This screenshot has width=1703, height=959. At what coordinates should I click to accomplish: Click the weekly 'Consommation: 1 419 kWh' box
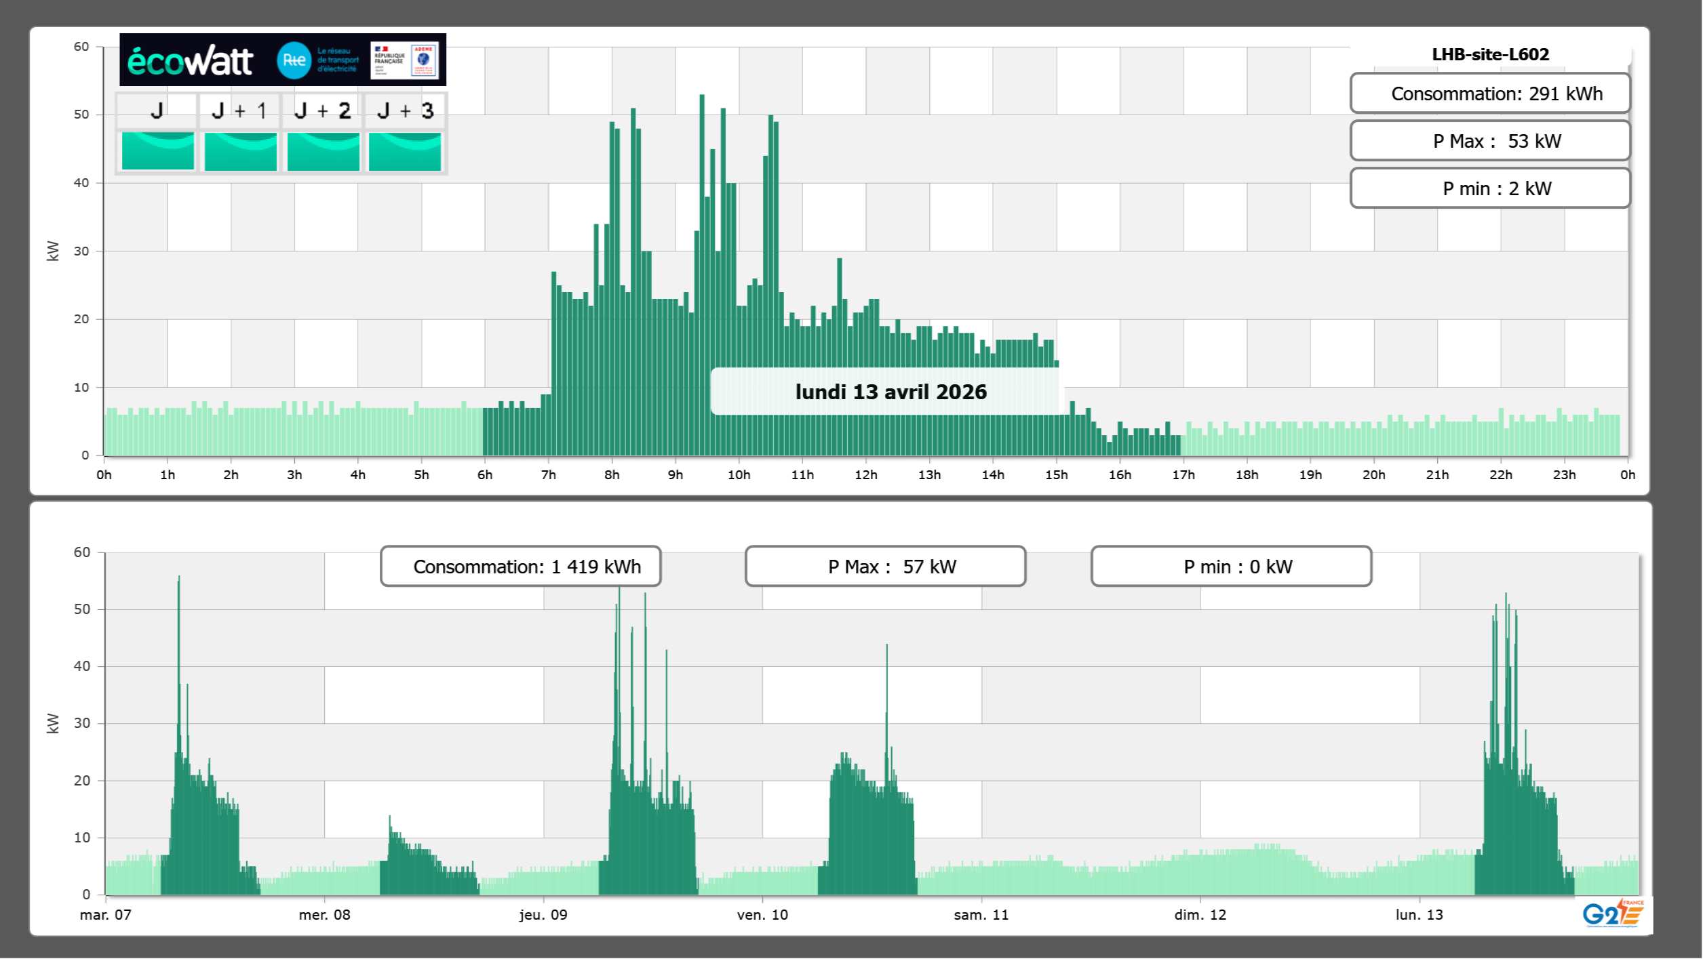pyautogui.click(x=520, y=567)
